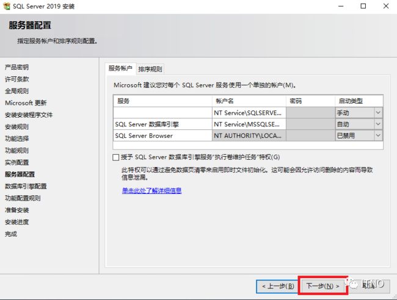The width and height of the screenshot is (397, 300).
Task: Click the 取消 button
Action: 368,286
